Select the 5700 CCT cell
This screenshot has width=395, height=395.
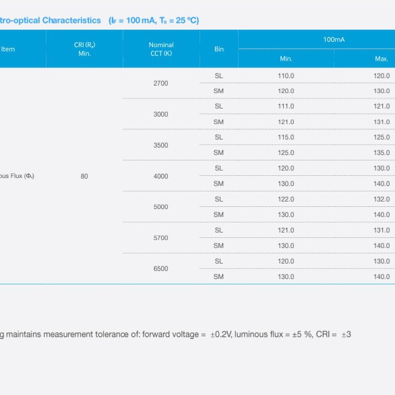click(x=160, y=238)
